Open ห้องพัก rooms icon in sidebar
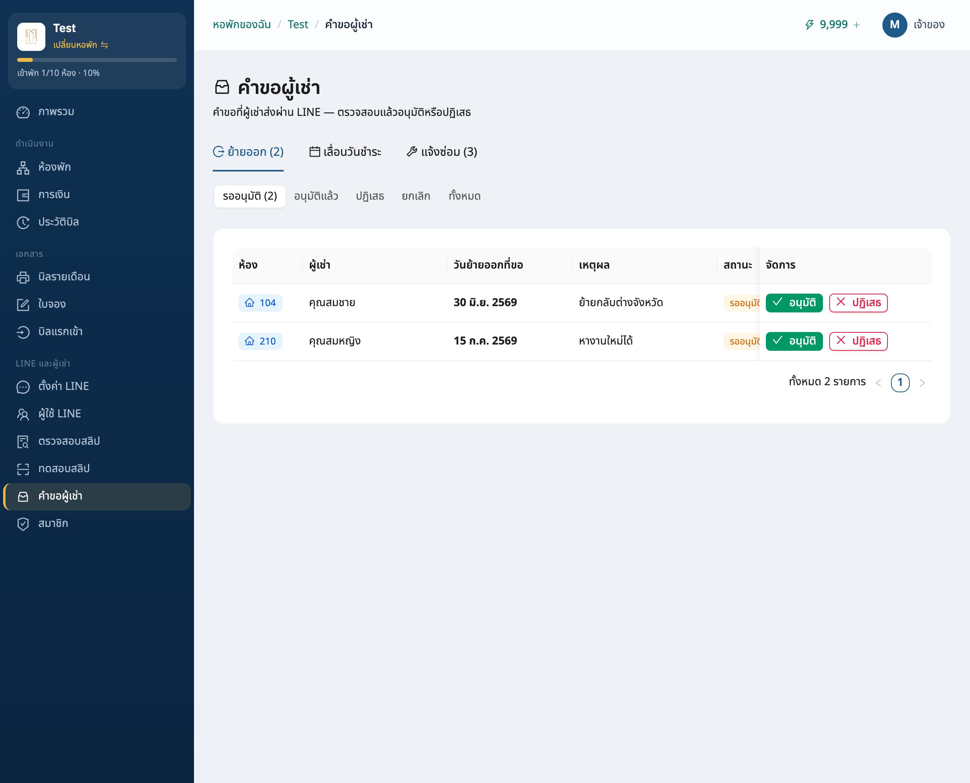Viewport: 970px width, 783px height. (x=23, y=168)
